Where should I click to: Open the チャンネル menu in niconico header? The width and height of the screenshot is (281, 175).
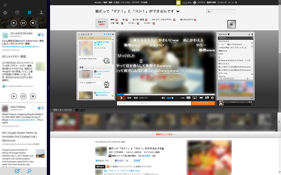tap(126, 2)
